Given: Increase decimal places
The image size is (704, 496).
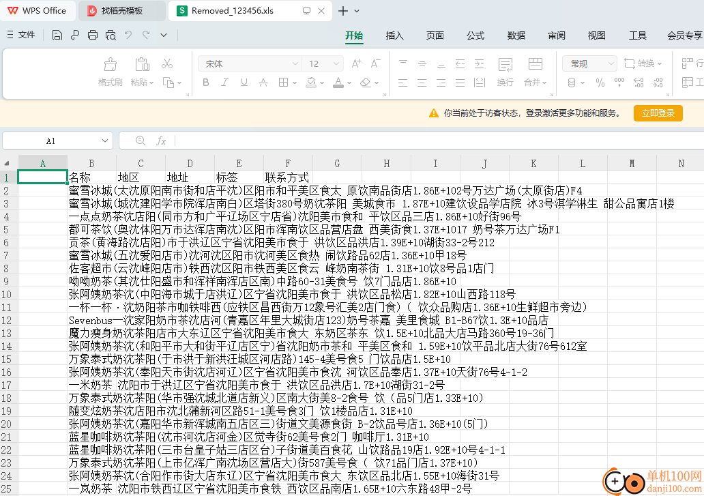Looking at the screenshot, I should click(x=639, y=83).
